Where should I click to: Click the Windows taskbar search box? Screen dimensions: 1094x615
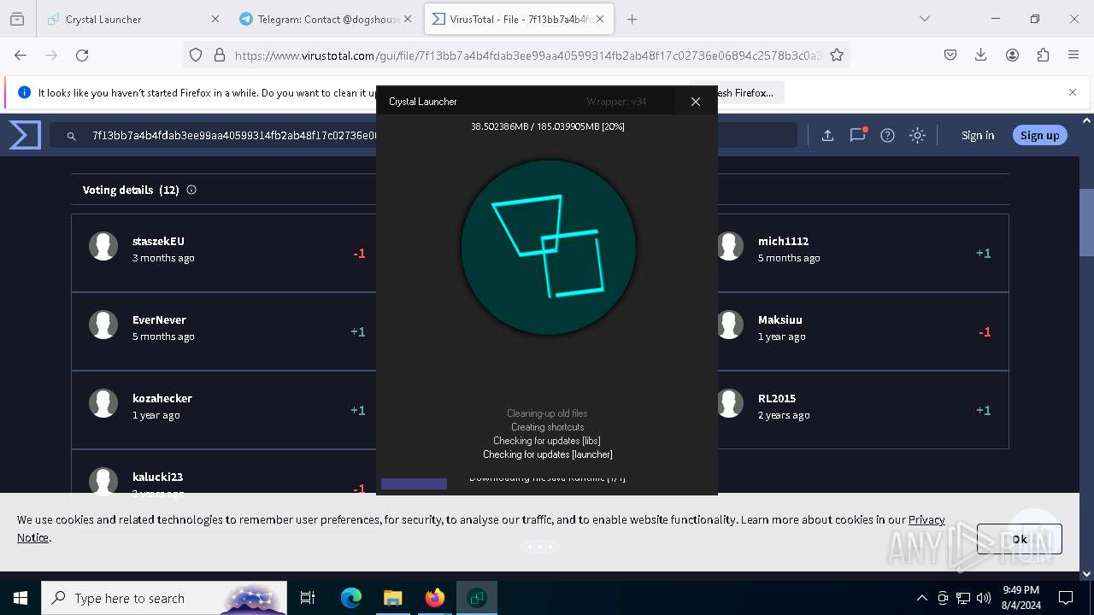(164, 598)
